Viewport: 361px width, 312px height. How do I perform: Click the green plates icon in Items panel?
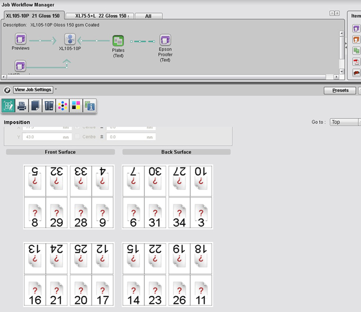(x=356, y=51)
